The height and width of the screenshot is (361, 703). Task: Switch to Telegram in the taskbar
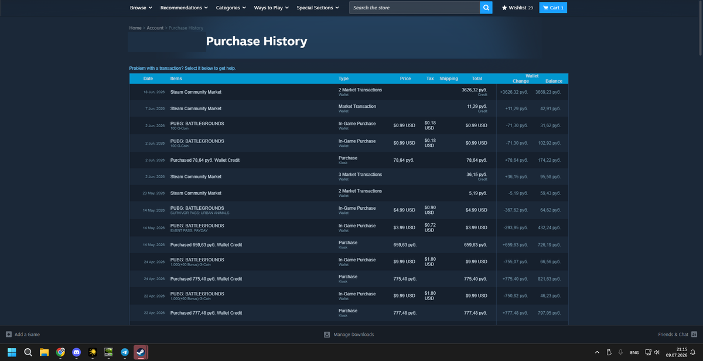coord(125,352)
